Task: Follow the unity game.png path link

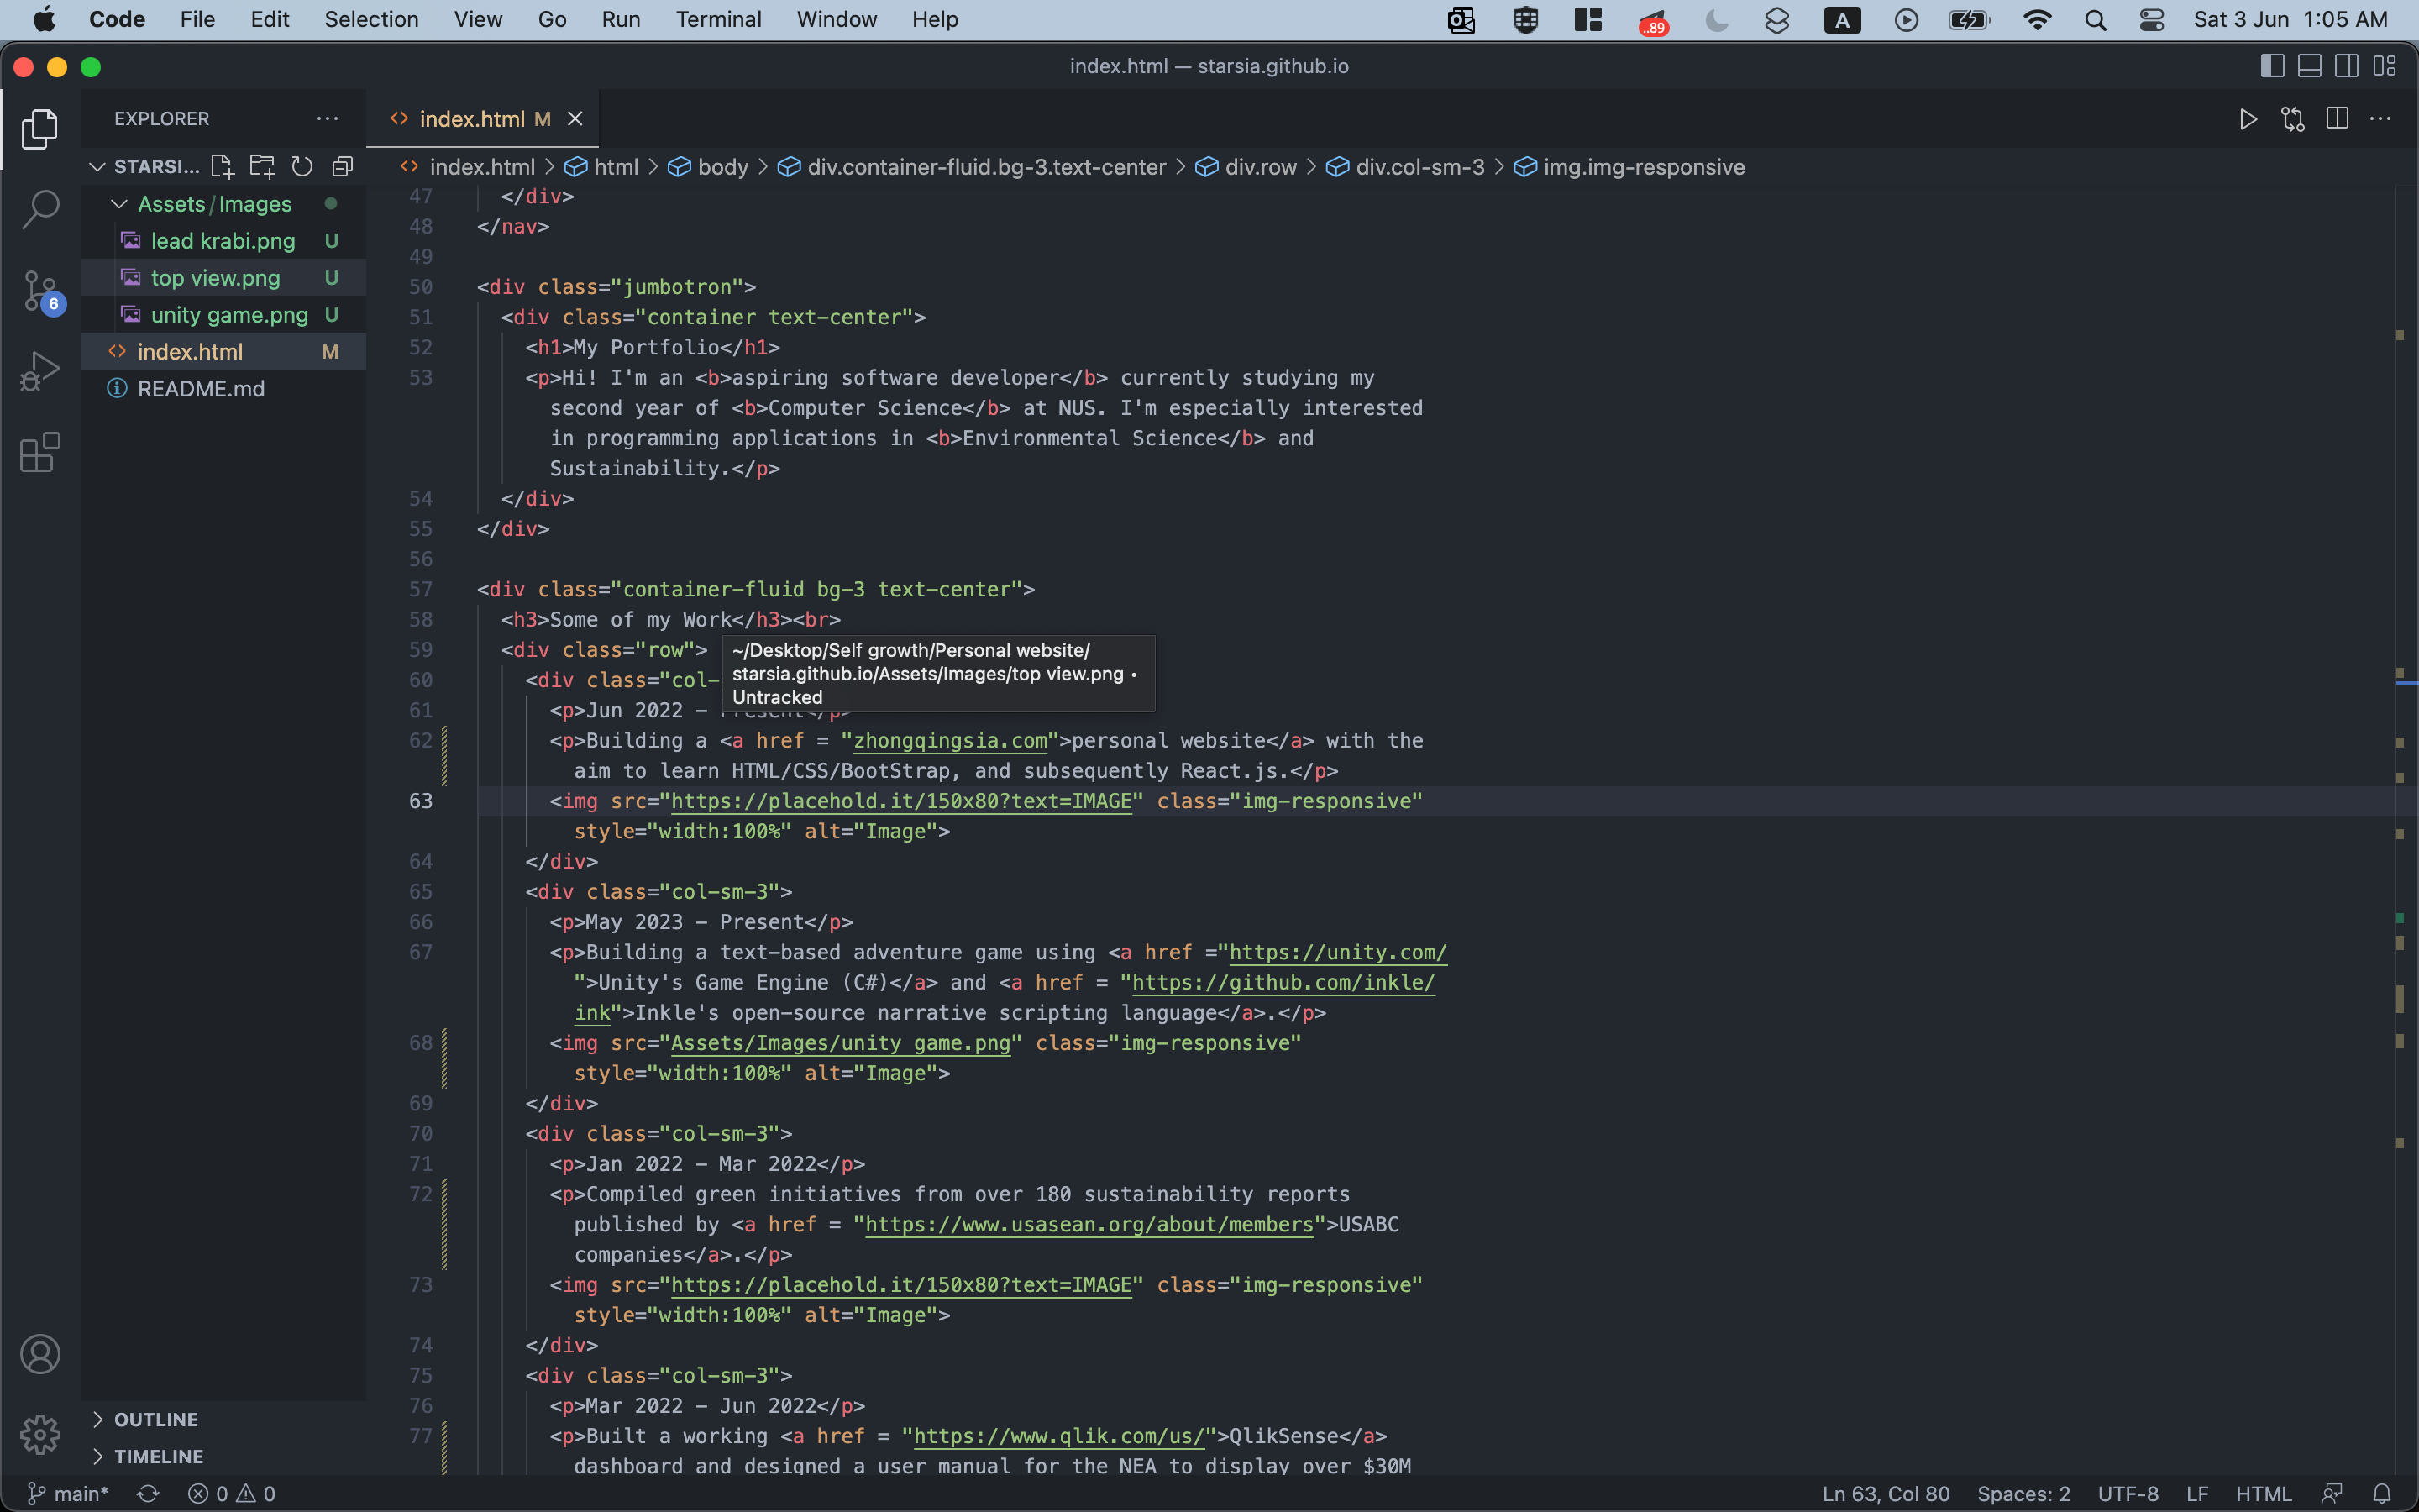Action: tap(841, 1043)
